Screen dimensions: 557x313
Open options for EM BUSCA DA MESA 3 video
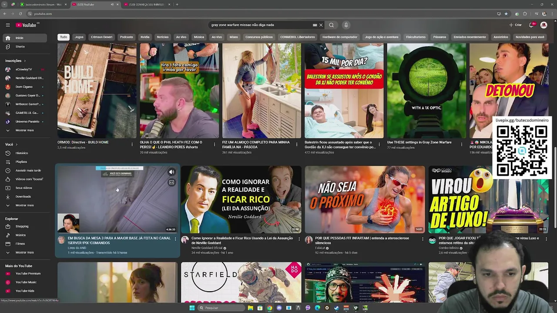(175, 239)
